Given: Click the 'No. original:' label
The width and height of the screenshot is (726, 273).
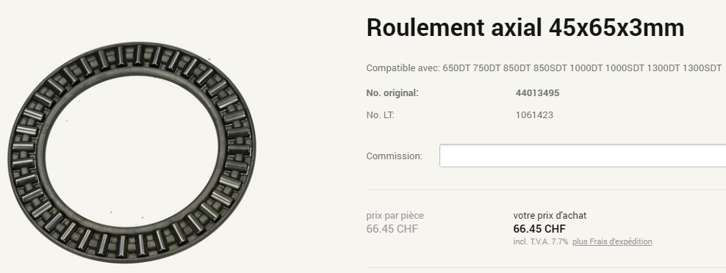Looking at the screenshot, I should pyautogui.click(x=392, y=93).
